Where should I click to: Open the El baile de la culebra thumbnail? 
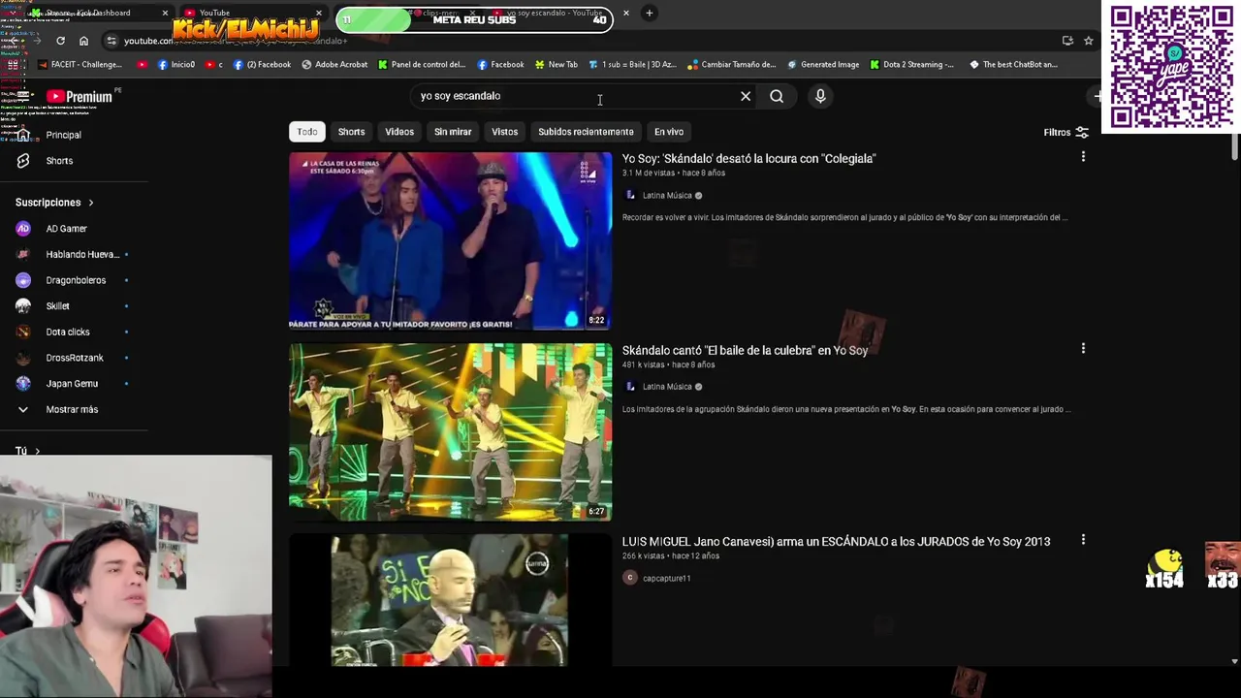coord(451,432)
